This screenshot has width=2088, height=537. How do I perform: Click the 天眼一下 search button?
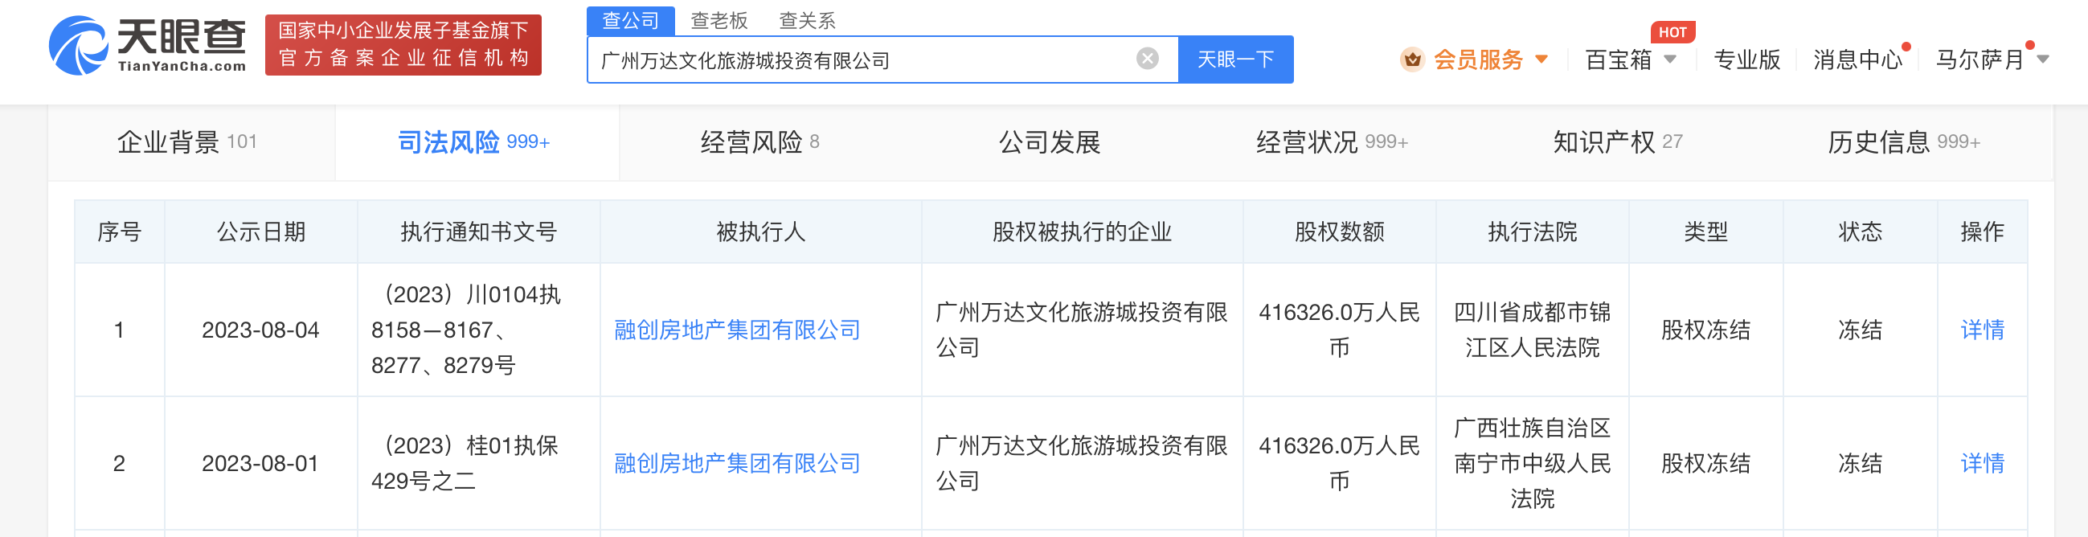tap(1235, 59)
